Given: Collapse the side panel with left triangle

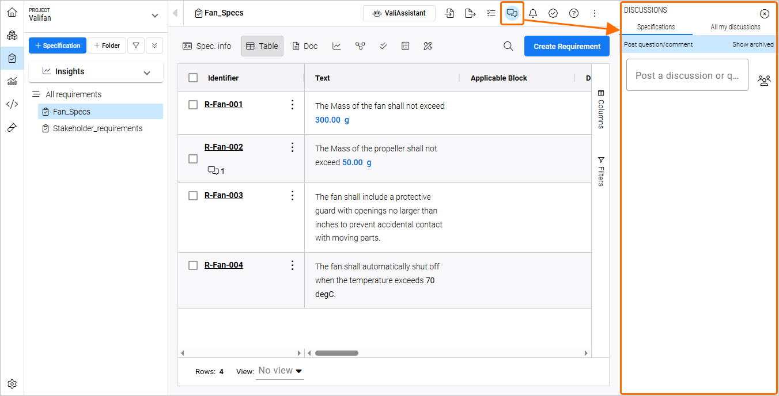Looking at the screenshot, I should 175,13.
